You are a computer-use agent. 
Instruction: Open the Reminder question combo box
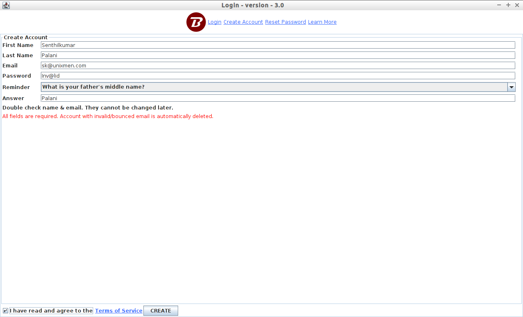pyautogui.click(x=278, y=87)
